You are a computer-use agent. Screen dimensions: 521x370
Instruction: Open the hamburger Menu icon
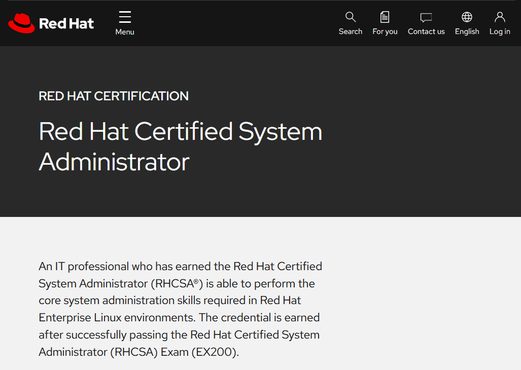tap(125, 16)
